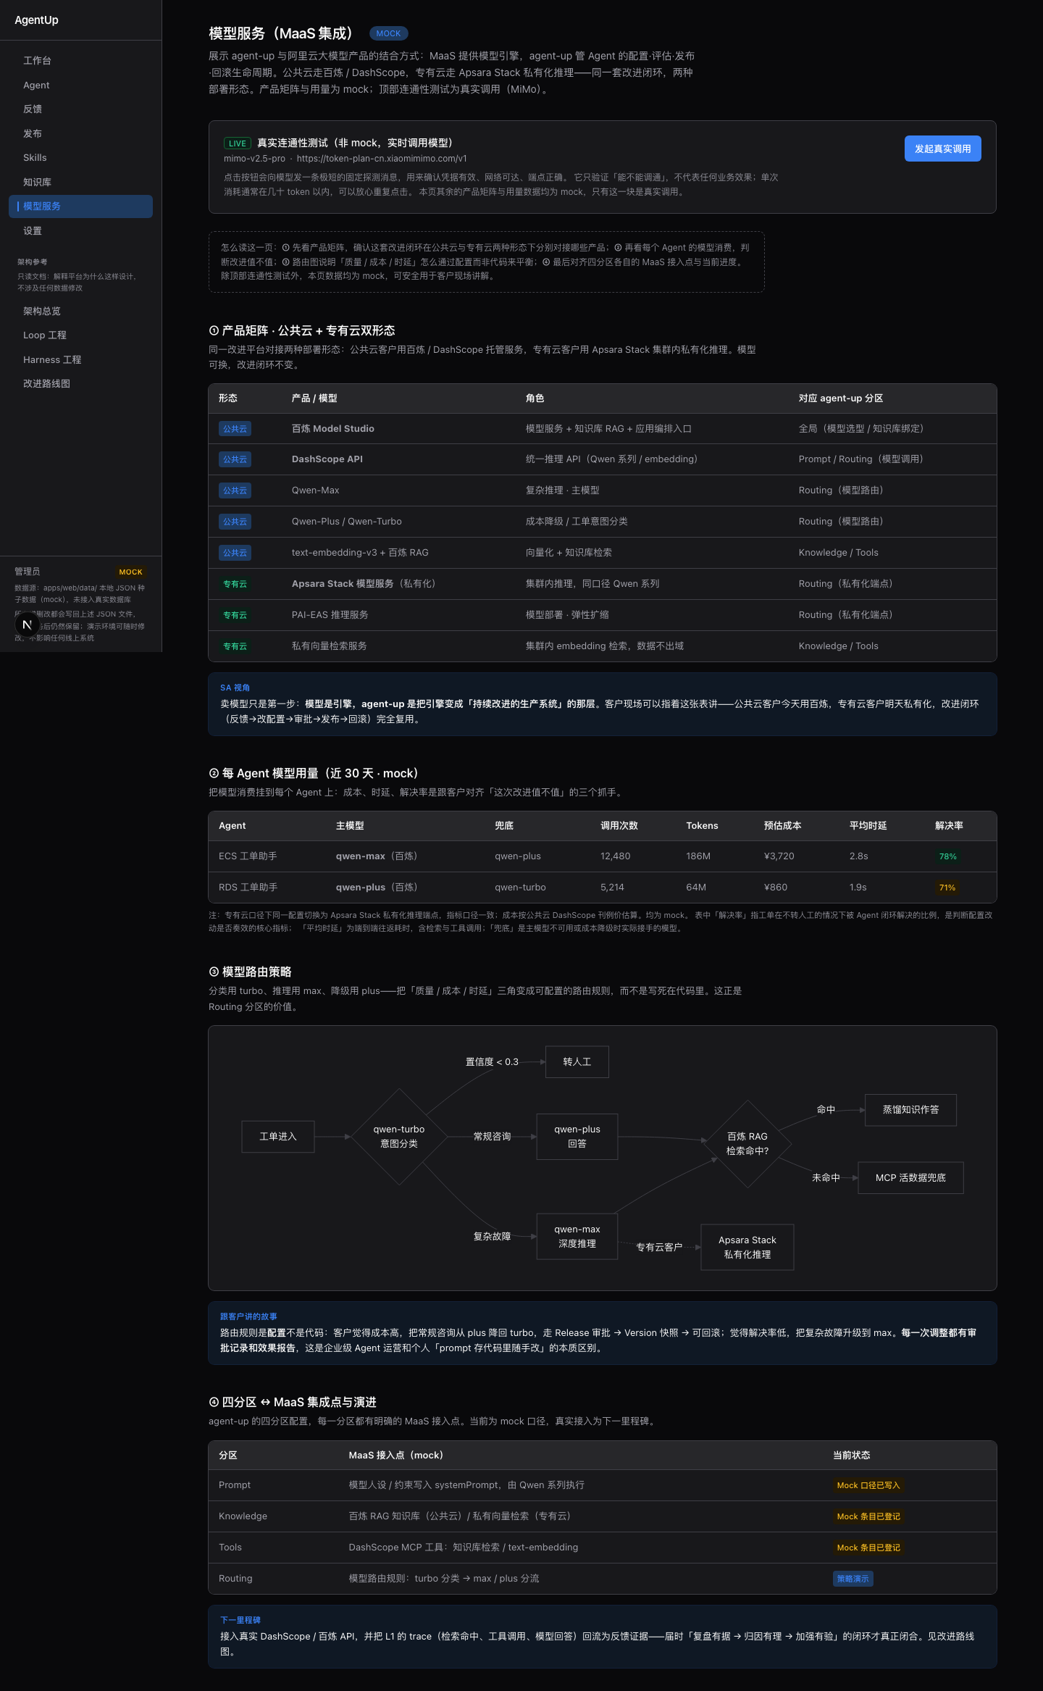Click the RDS 工单助手 agent row

pyautogui.click(x=603, y=888)
